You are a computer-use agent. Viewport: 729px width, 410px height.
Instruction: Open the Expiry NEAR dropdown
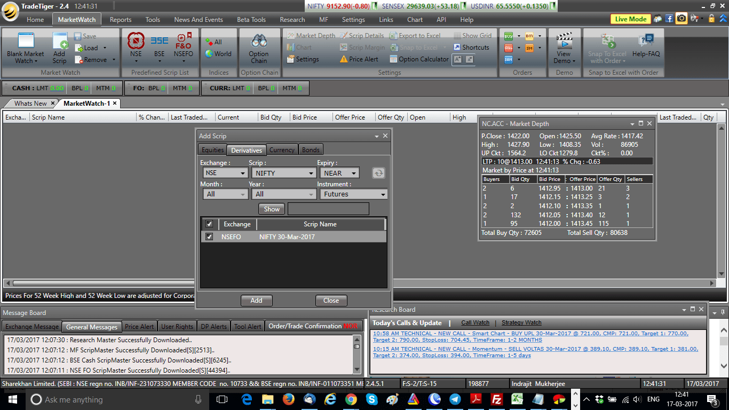coord(340,173)
